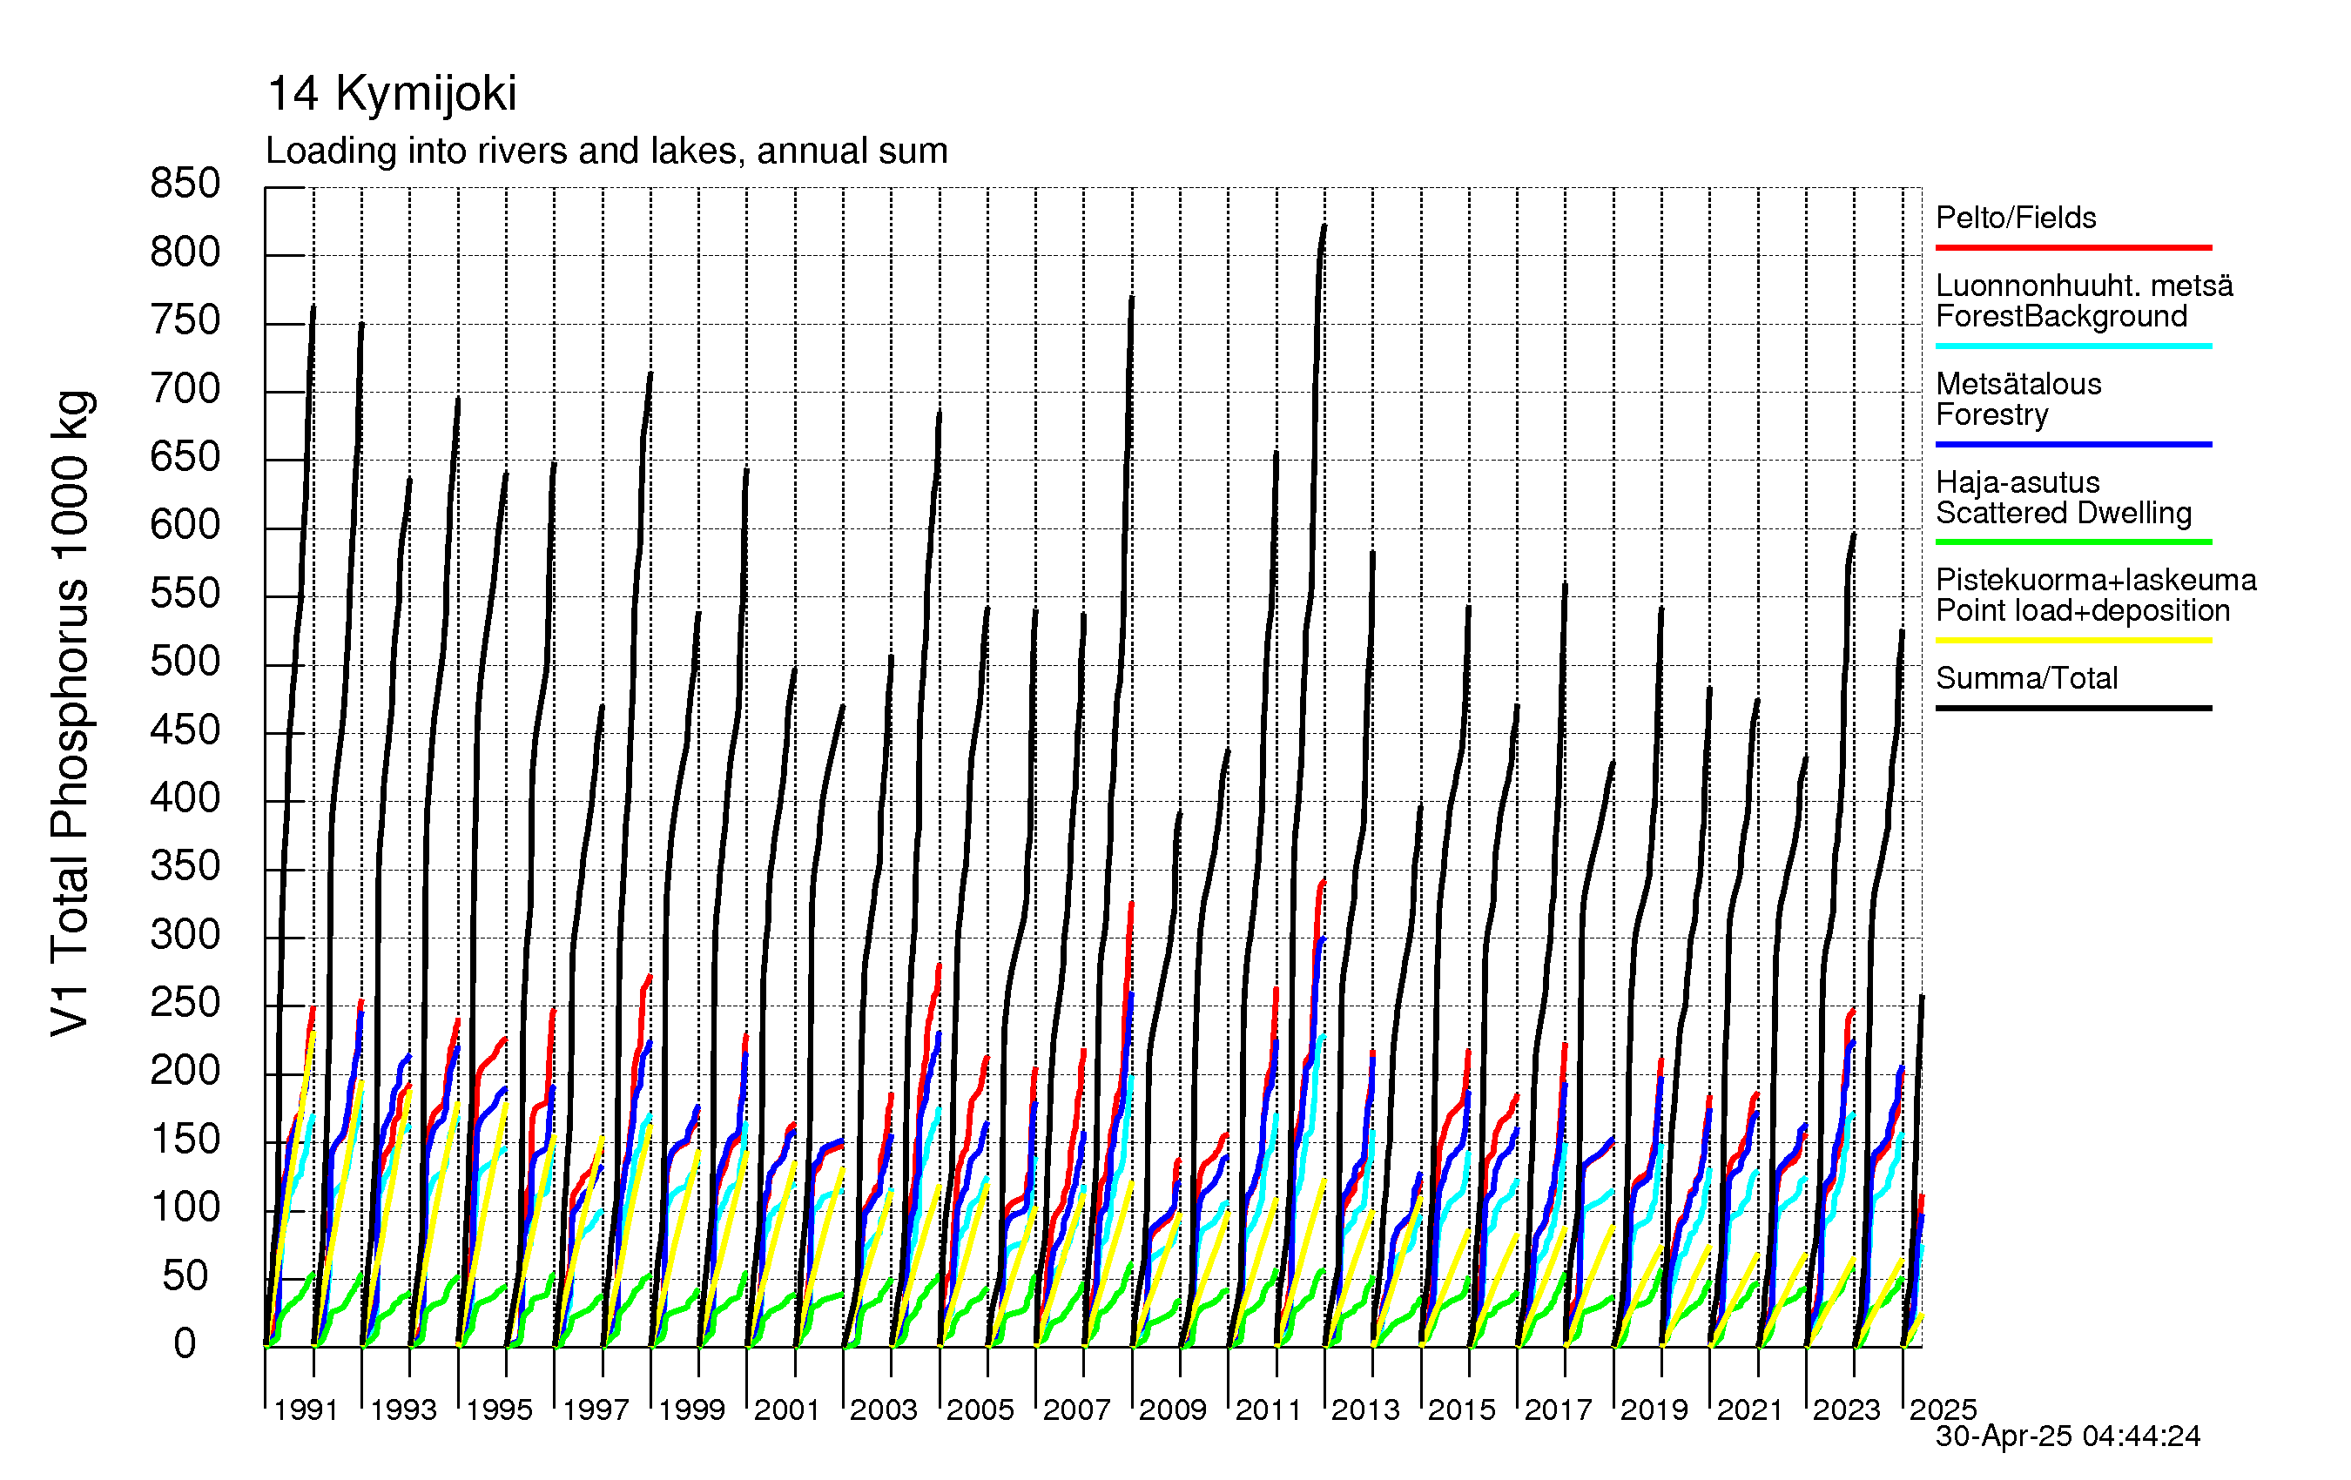Click the y-axis value 300

185,935
